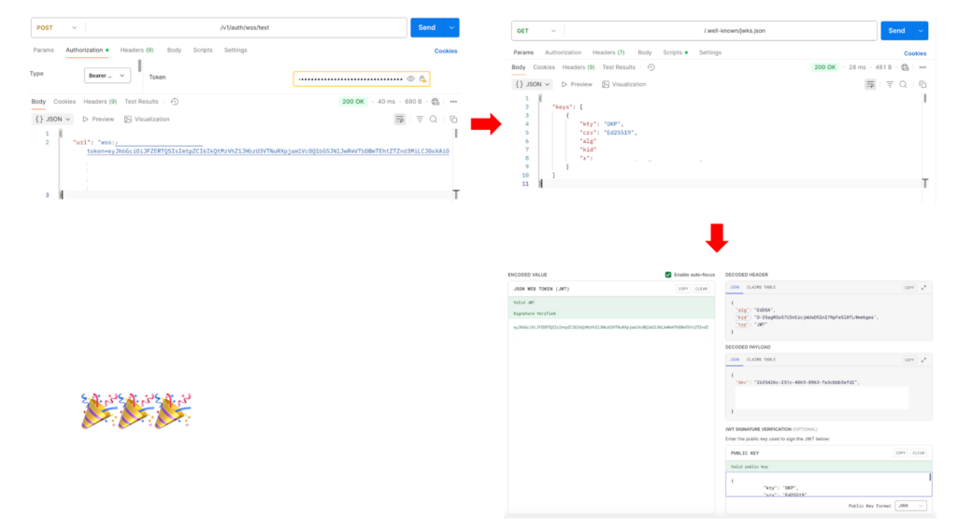Click the history icon beside Test Results in POST panel
The width and height of the screenshot is (957, 530).
tap(175, 101)
